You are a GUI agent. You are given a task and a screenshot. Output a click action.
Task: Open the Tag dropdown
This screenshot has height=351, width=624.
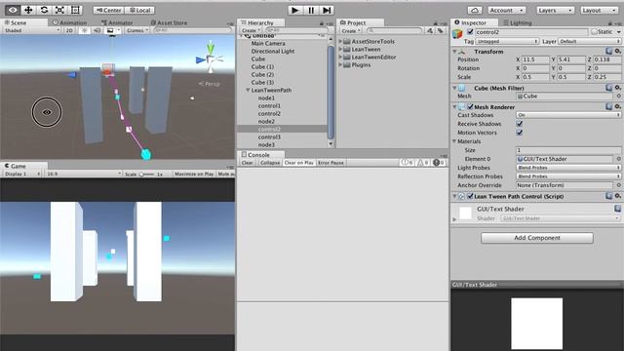(507, 41)
